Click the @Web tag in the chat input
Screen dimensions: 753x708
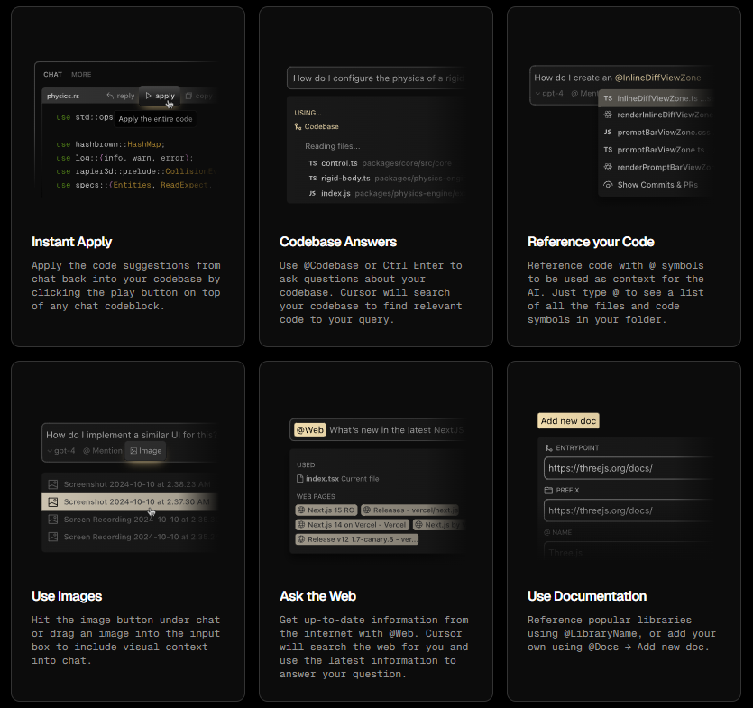click(309, 430)
